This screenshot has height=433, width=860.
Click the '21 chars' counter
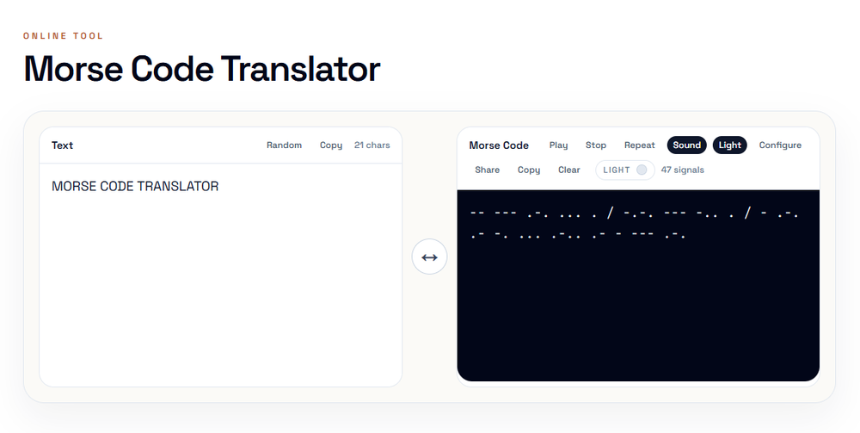point(372,145)
